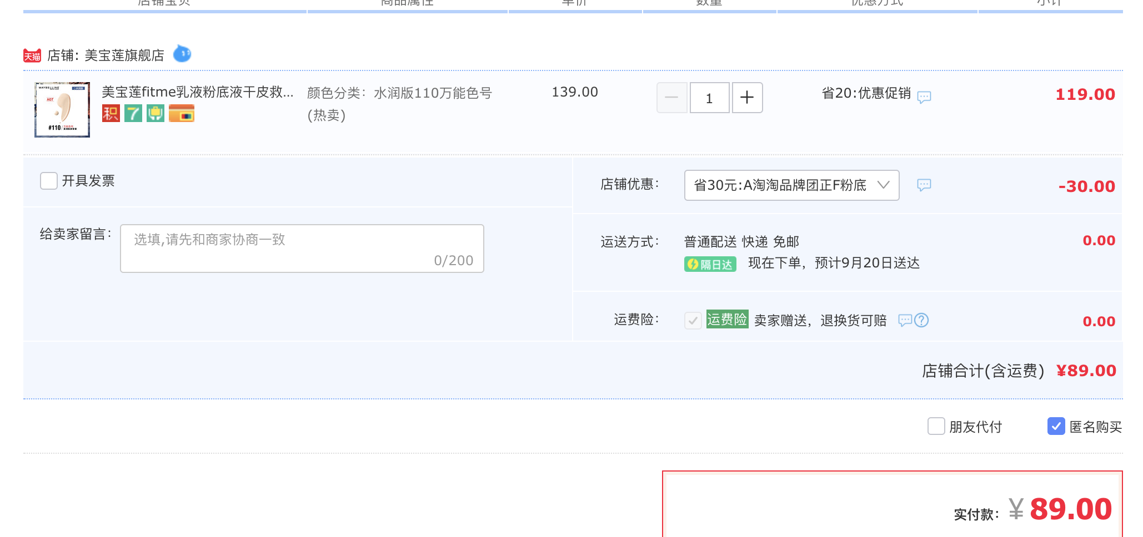Enable the 开具发票 invoice checkbox

tap(49, 181)
